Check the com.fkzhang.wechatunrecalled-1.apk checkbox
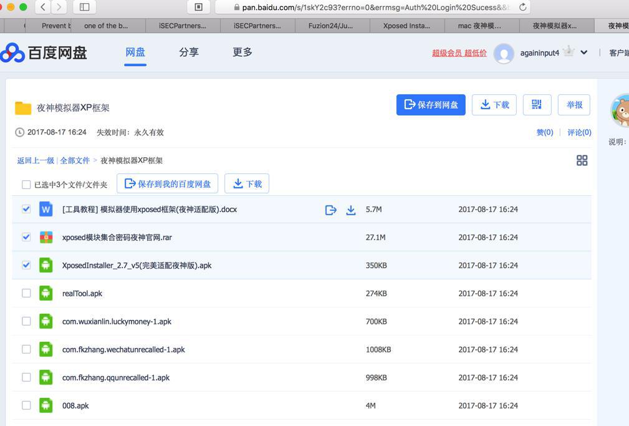This screenshot has width=629, height=426. (x=26, y=349)
